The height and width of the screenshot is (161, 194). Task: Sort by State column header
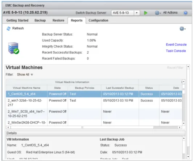pos(57,88)
